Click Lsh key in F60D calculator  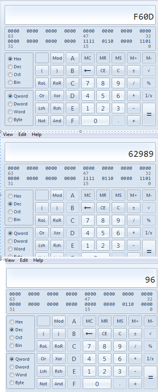coord(42,108)
